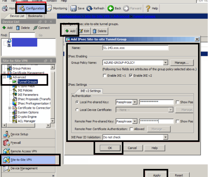Delete the selected tunnel group
The image size is (208, 177).
[x=99, y=31]
